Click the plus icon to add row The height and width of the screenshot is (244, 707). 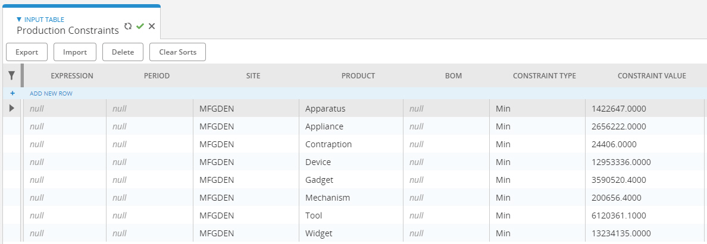pos(12,94)
